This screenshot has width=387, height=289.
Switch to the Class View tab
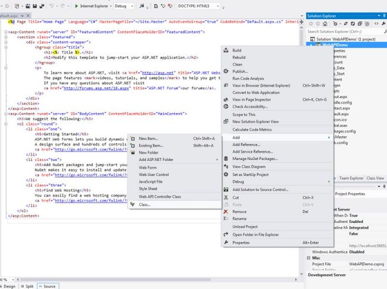coord(375,178)
